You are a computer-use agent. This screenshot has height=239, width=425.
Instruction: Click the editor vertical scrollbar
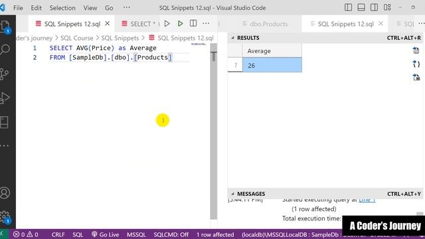(x=214, y=131)
